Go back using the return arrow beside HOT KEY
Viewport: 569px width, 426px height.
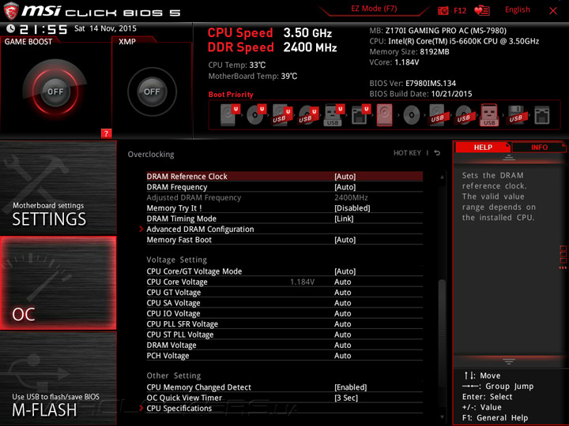(x=437, y=153)
